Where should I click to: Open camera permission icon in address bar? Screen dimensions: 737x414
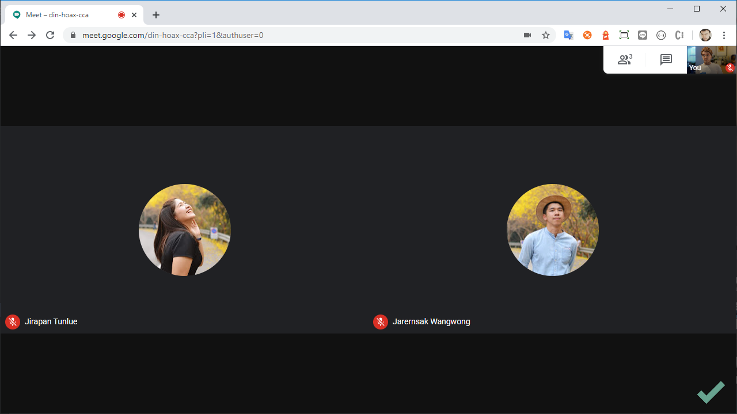click(x=527, y=35)
